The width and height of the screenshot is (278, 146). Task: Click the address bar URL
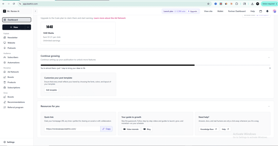point(30,4)
